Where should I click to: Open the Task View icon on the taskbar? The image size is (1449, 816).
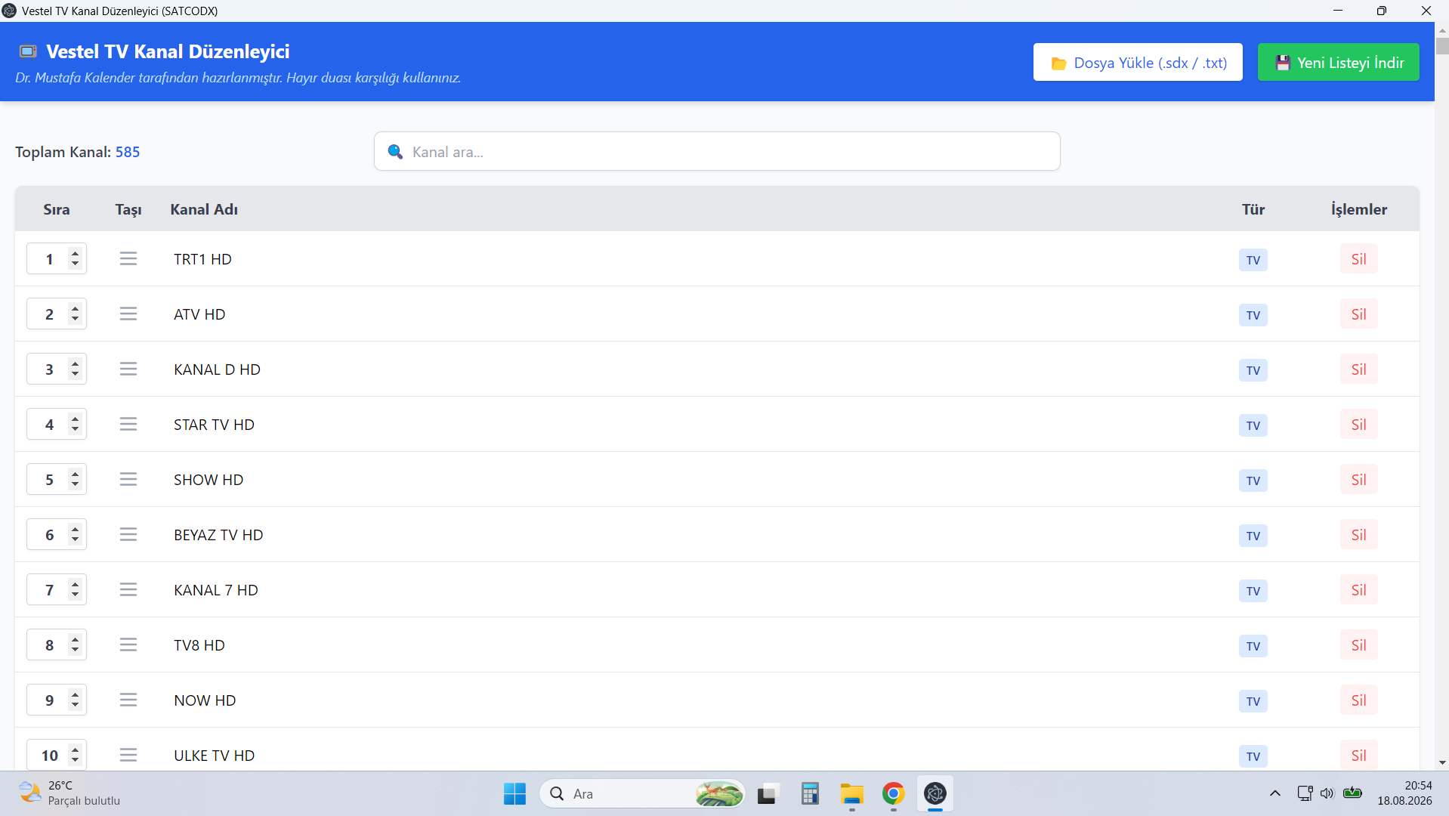point(768,793)
